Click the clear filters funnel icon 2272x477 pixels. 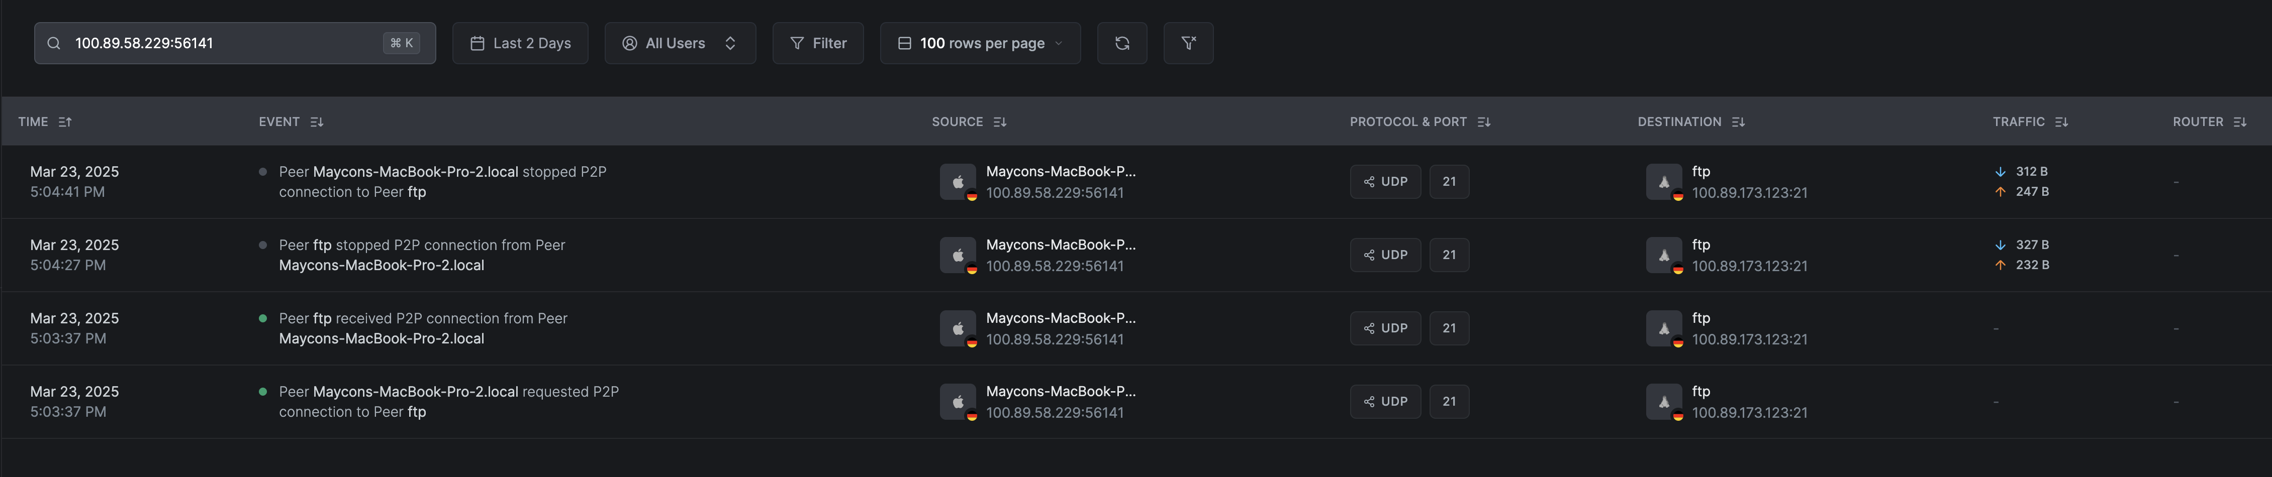pyautogui.click(x=1188, y=43)
